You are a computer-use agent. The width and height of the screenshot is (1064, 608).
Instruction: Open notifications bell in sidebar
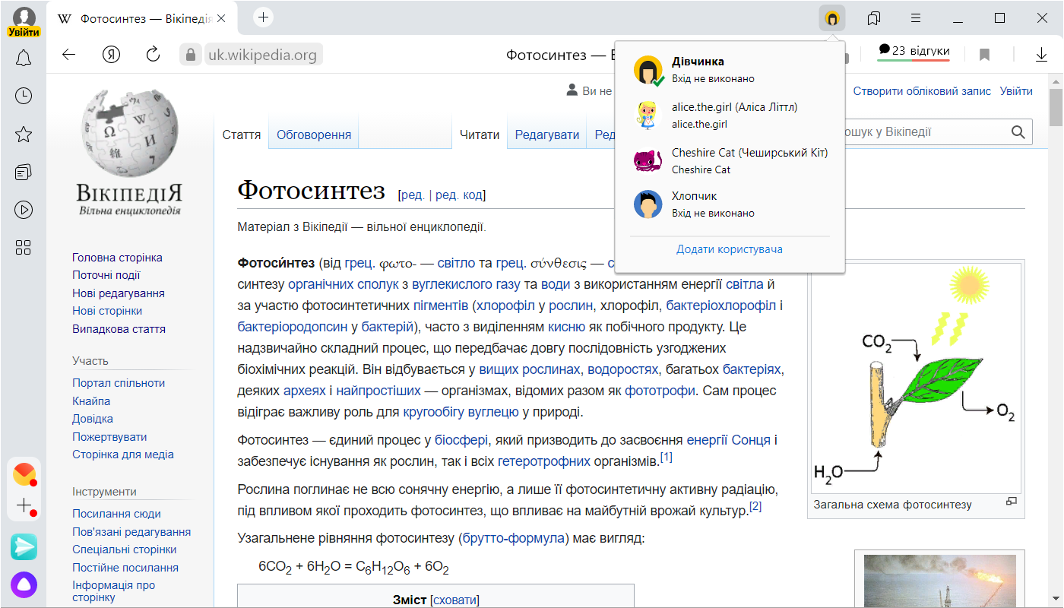click(x=24, y=58)
